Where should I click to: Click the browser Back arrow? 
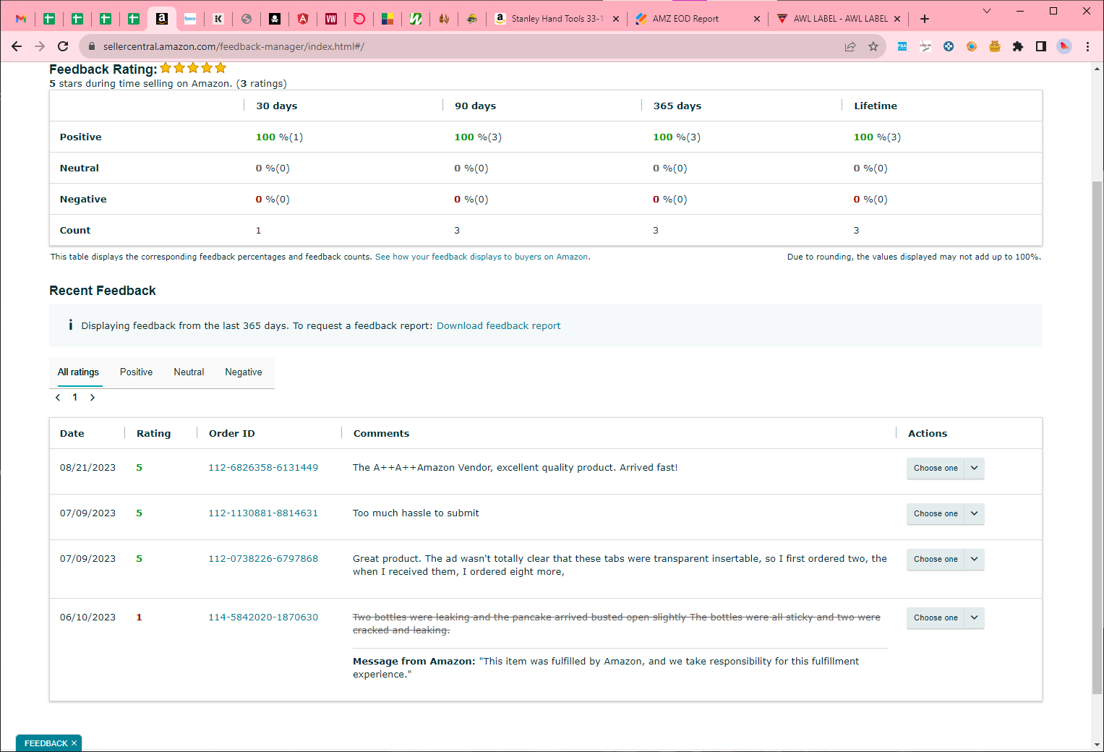(17, 46)
